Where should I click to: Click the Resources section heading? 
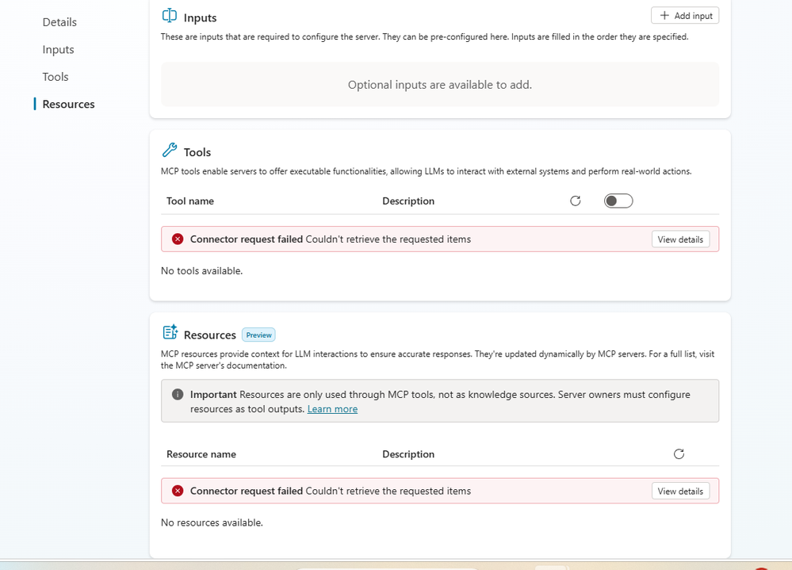209,335
